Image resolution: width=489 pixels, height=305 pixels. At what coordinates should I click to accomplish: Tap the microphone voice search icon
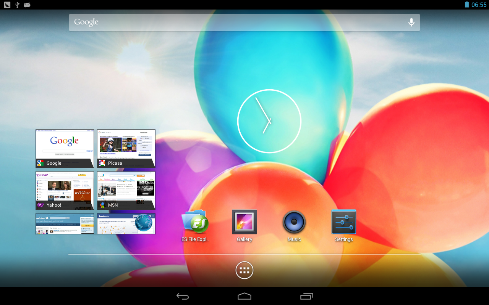(411, 22)
